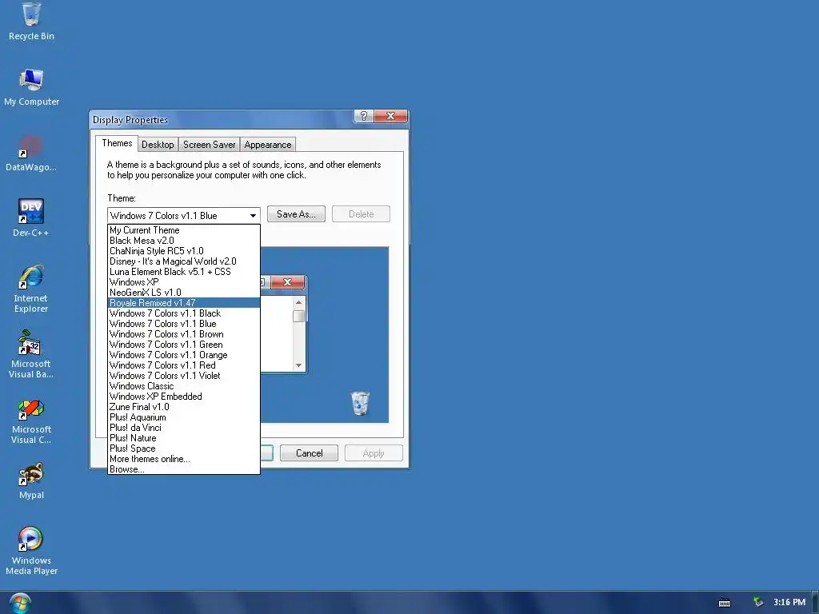Viewport: 819px width, 614px height.
Task: Switch to the Desktop tab
Action: pos(158,145)
